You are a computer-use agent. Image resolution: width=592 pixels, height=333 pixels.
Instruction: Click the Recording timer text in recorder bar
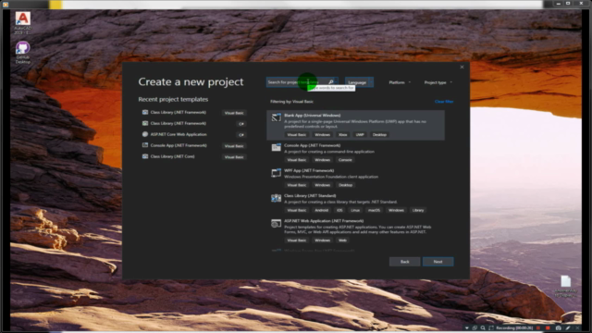coord(514,328)
